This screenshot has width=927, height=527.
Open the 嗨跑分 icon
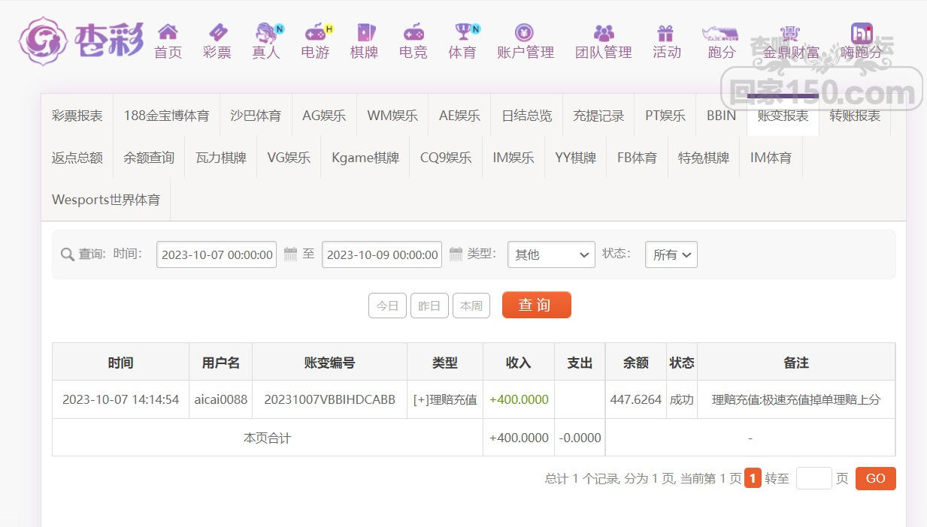[x=862, y=32]
